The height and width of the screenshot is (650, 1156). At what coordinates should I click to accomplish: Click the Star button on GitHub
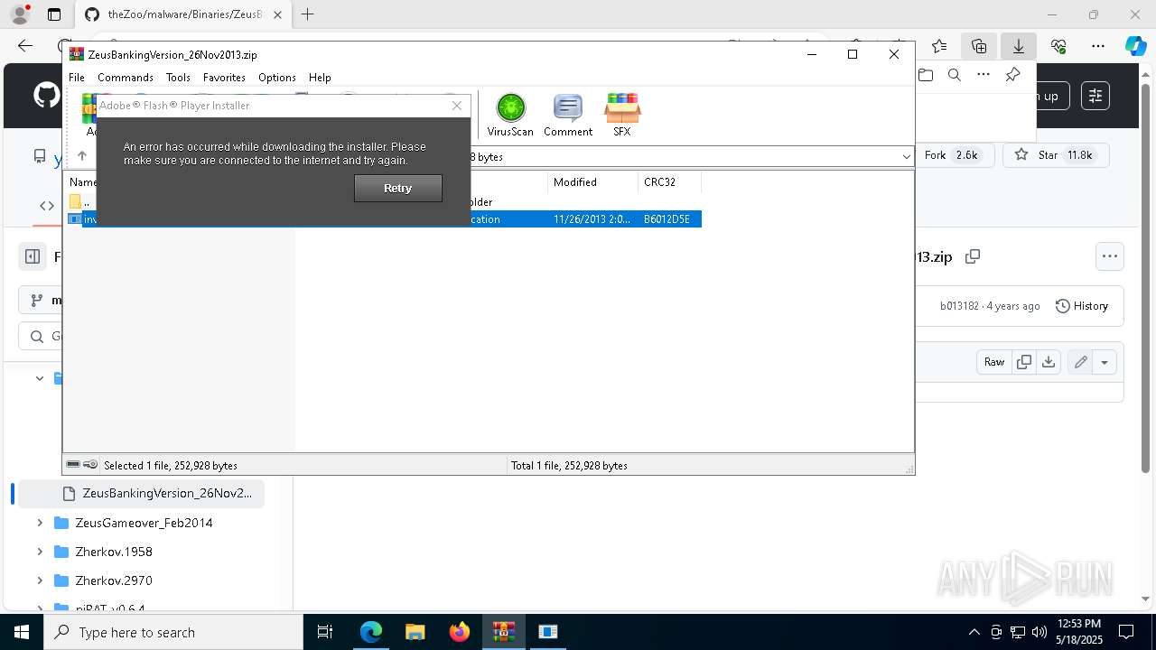tap(1054, 155)
